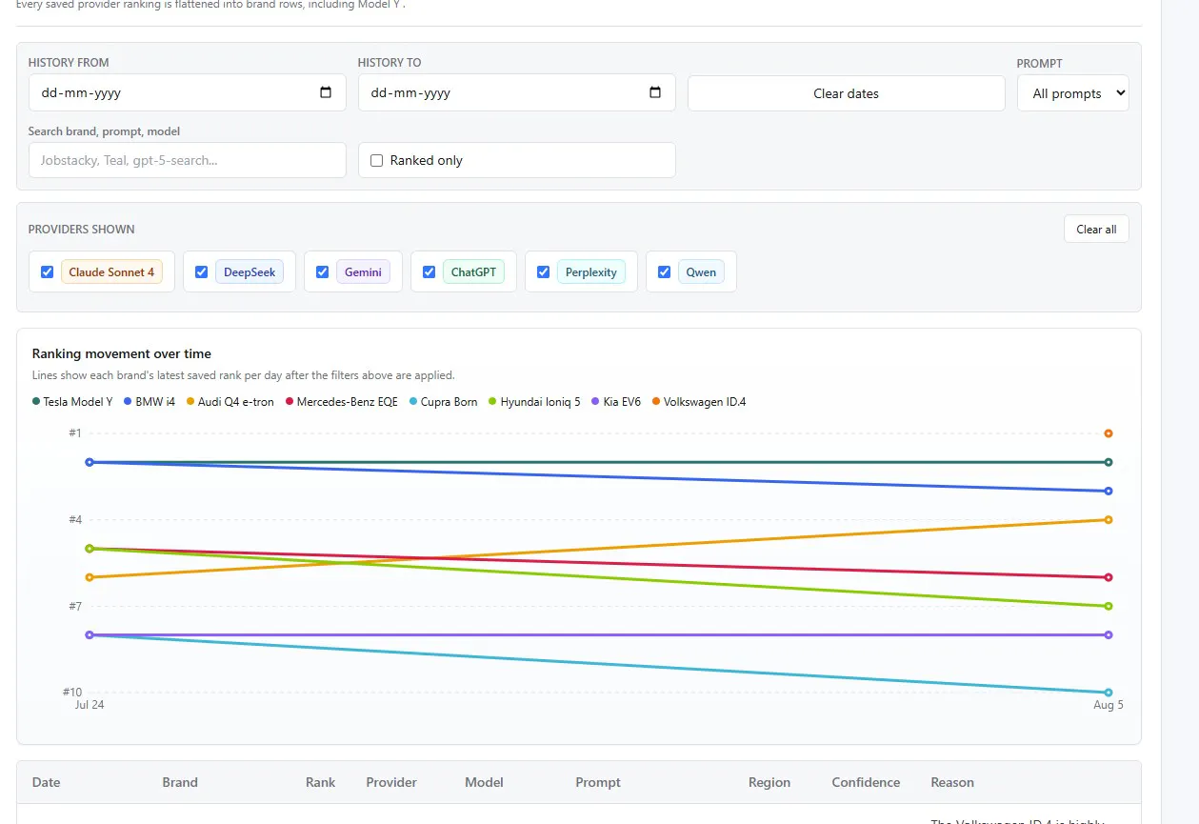Click the ChatGPT provider badge
1199x824 pixels.
coord(473,271)
